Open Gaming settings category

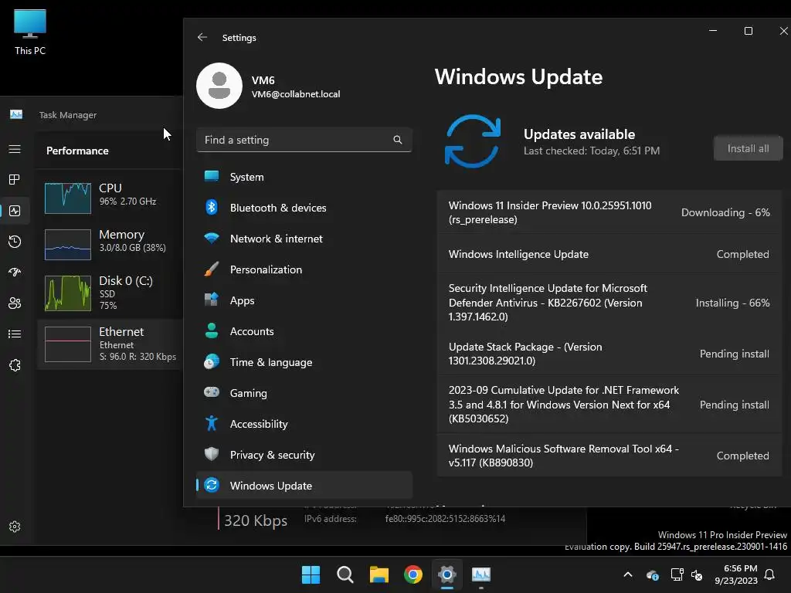(x=304, y=393)
